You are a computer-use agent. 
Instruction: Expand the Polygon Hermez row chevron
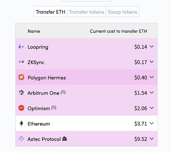click(x=152, y=77)
